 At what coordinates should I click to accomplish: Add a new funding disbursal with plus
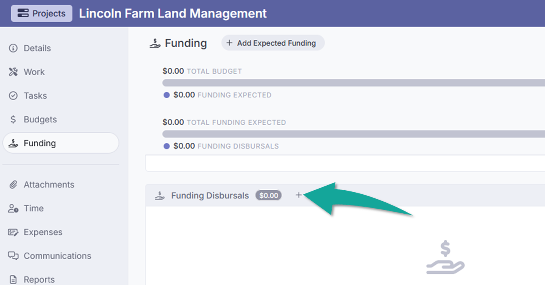pyautogui.click(x=299, y=195)
